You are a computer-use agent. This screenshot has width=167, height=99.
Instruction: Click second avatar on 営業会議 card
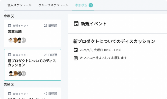15,40
